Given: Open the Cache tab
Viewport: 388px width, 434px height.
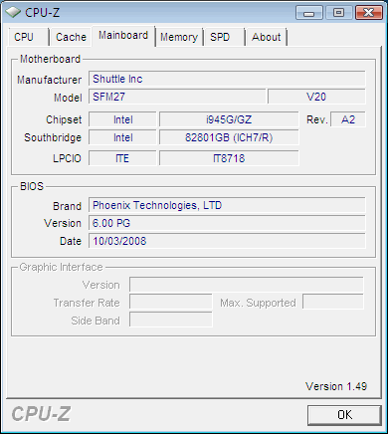Looking at the screenshot, I should coord(71,37).
